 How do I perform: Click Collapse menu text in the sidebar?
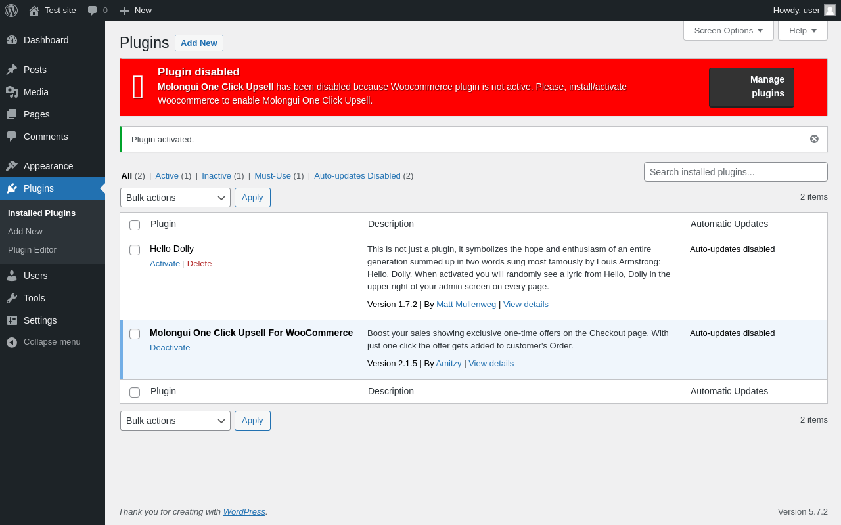(x=52, y=342)
